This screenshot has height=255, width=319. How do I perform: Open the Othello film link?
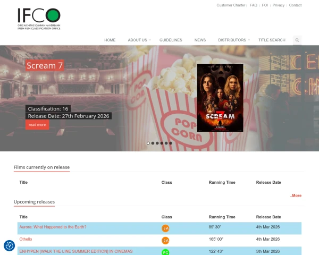point(26,239)
